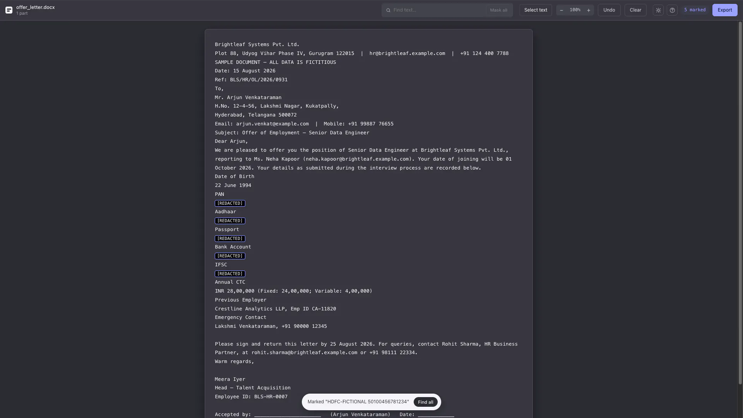Image resolution: width=743 pixels, height=418 pixels.
Task: Click the 'INR 28,00,000' Annual CTC line
Action: (x=293, y=291)
